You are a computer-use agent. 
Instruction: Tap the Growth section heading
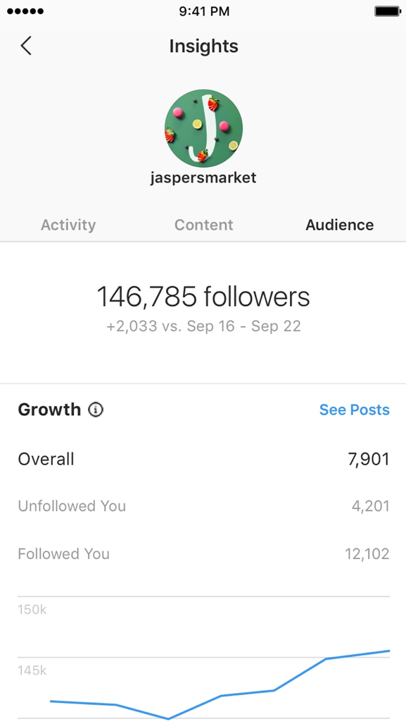coord(49,410)
